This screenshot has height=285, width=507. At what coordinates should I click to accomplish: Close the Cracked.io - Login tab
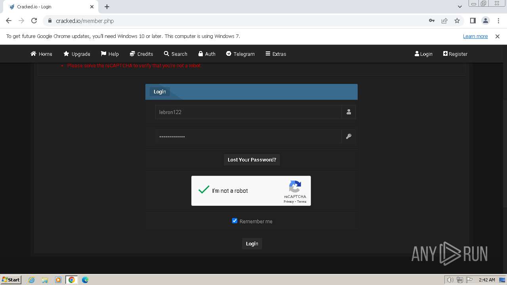pos(92,7)
